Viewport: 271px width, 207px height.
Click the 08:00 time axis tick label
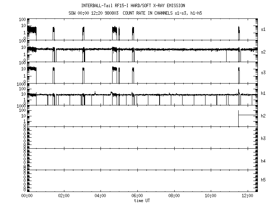[174, 196]
